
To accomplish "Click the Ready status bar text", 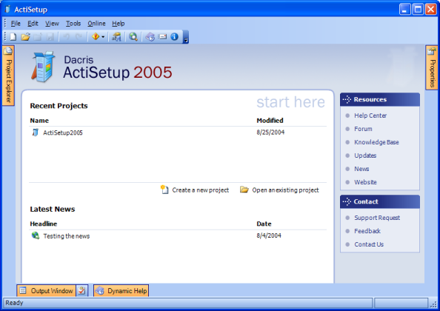I will (14, 303).
